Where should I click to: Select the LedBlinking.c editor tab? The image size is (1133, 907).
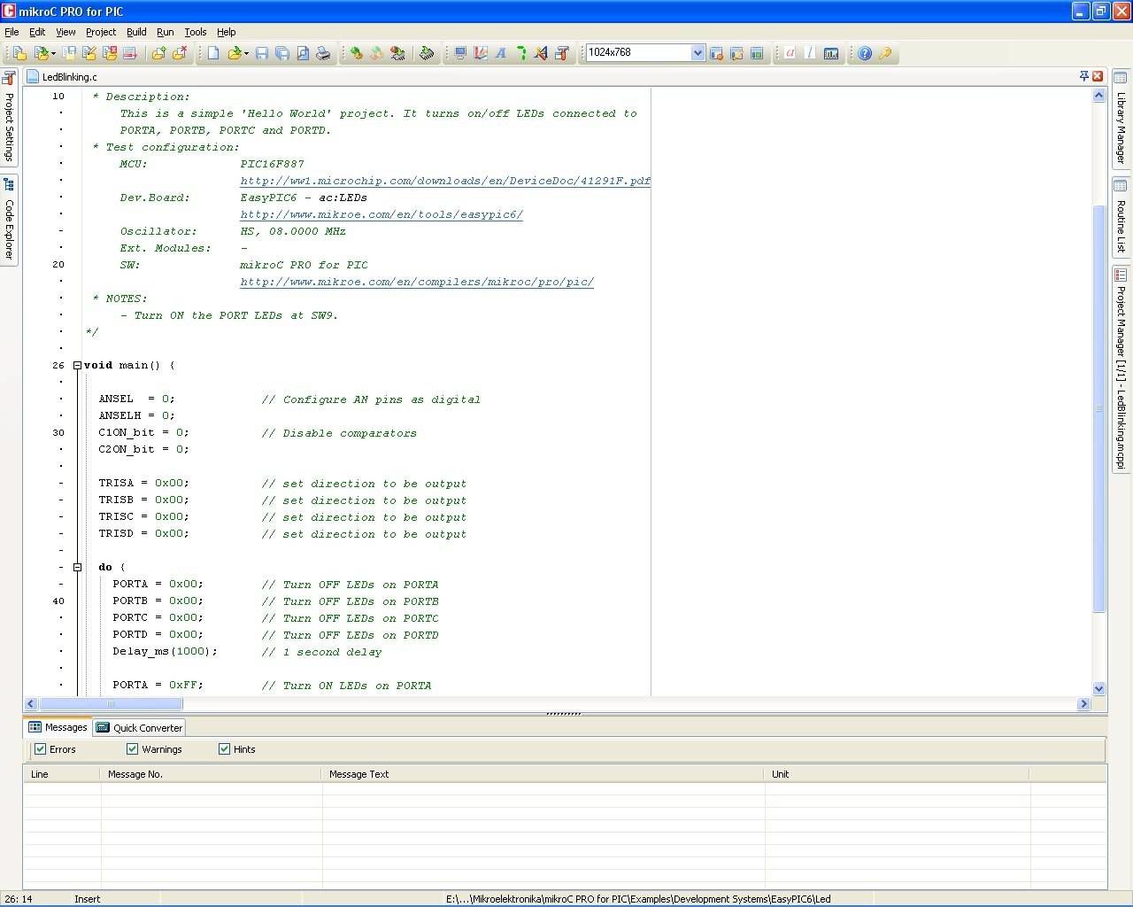coord(62,77)
